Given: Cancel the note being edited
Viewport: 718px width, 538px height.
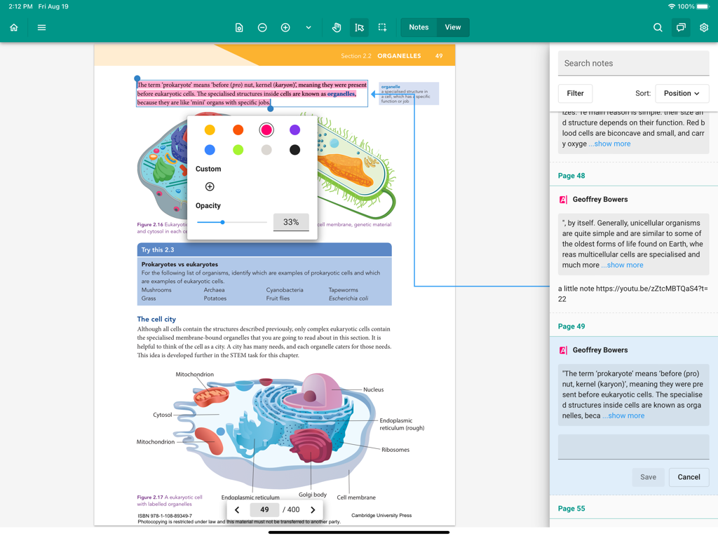Looking at the screenshot, I should 689,477.
